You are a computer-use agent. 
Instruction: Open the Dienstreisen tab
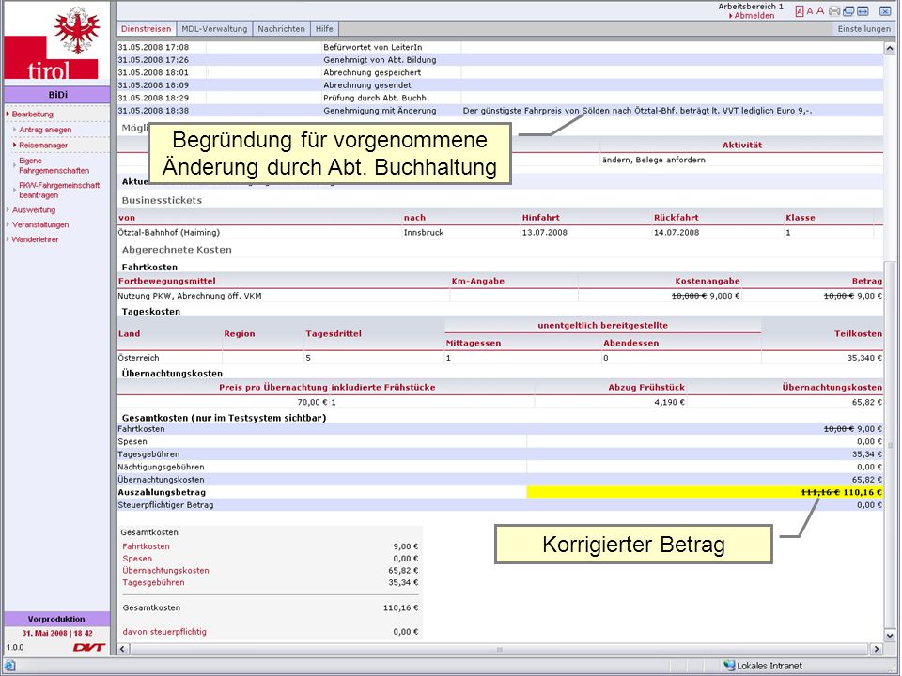(x=147, y=29)
